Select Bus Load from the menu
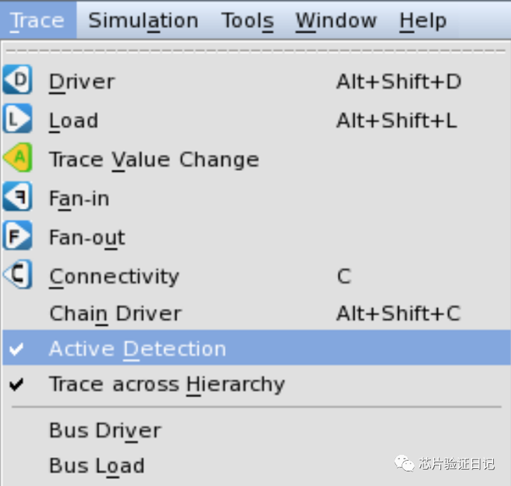The width and height of the screenshot is (511, 486). [97, 466]
